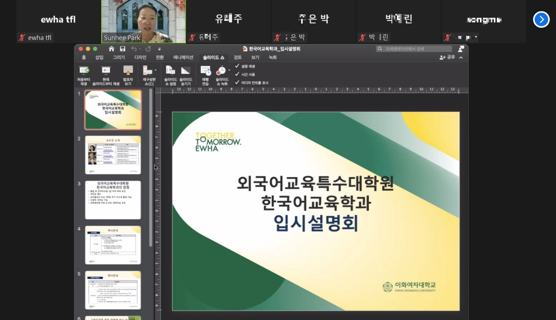Click the user feedback icon at top right

(461, 49)
